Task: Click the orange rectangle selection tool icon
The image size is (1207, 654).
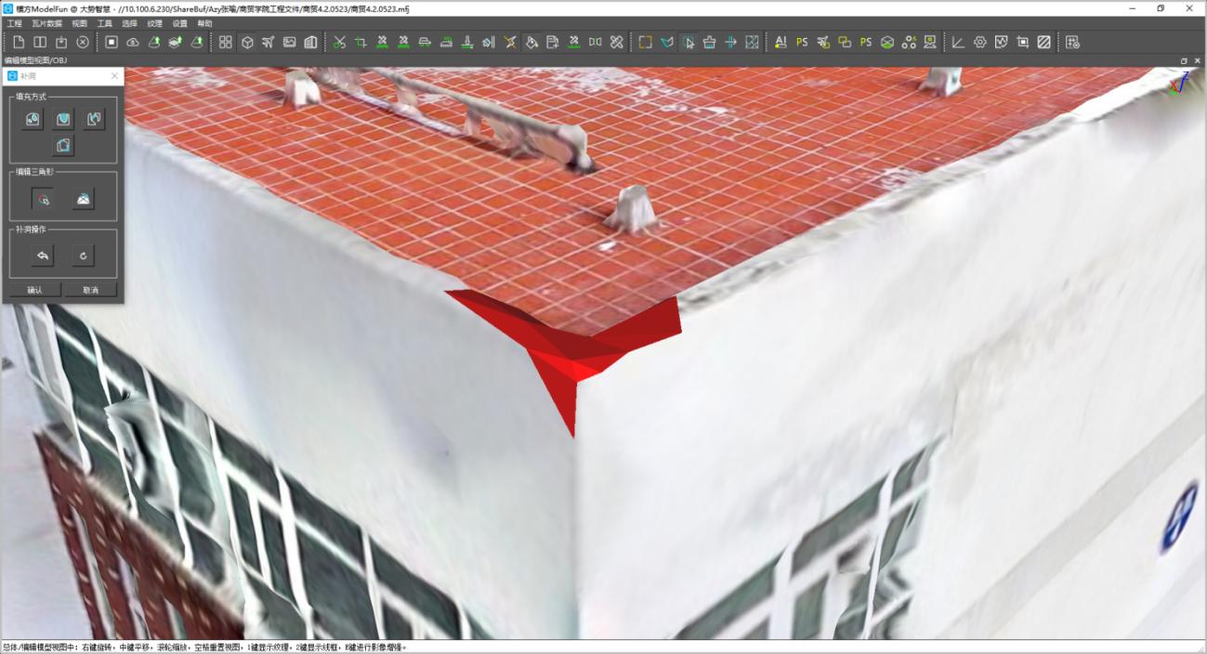Action: pyautogui.click(x=646, y=42)
